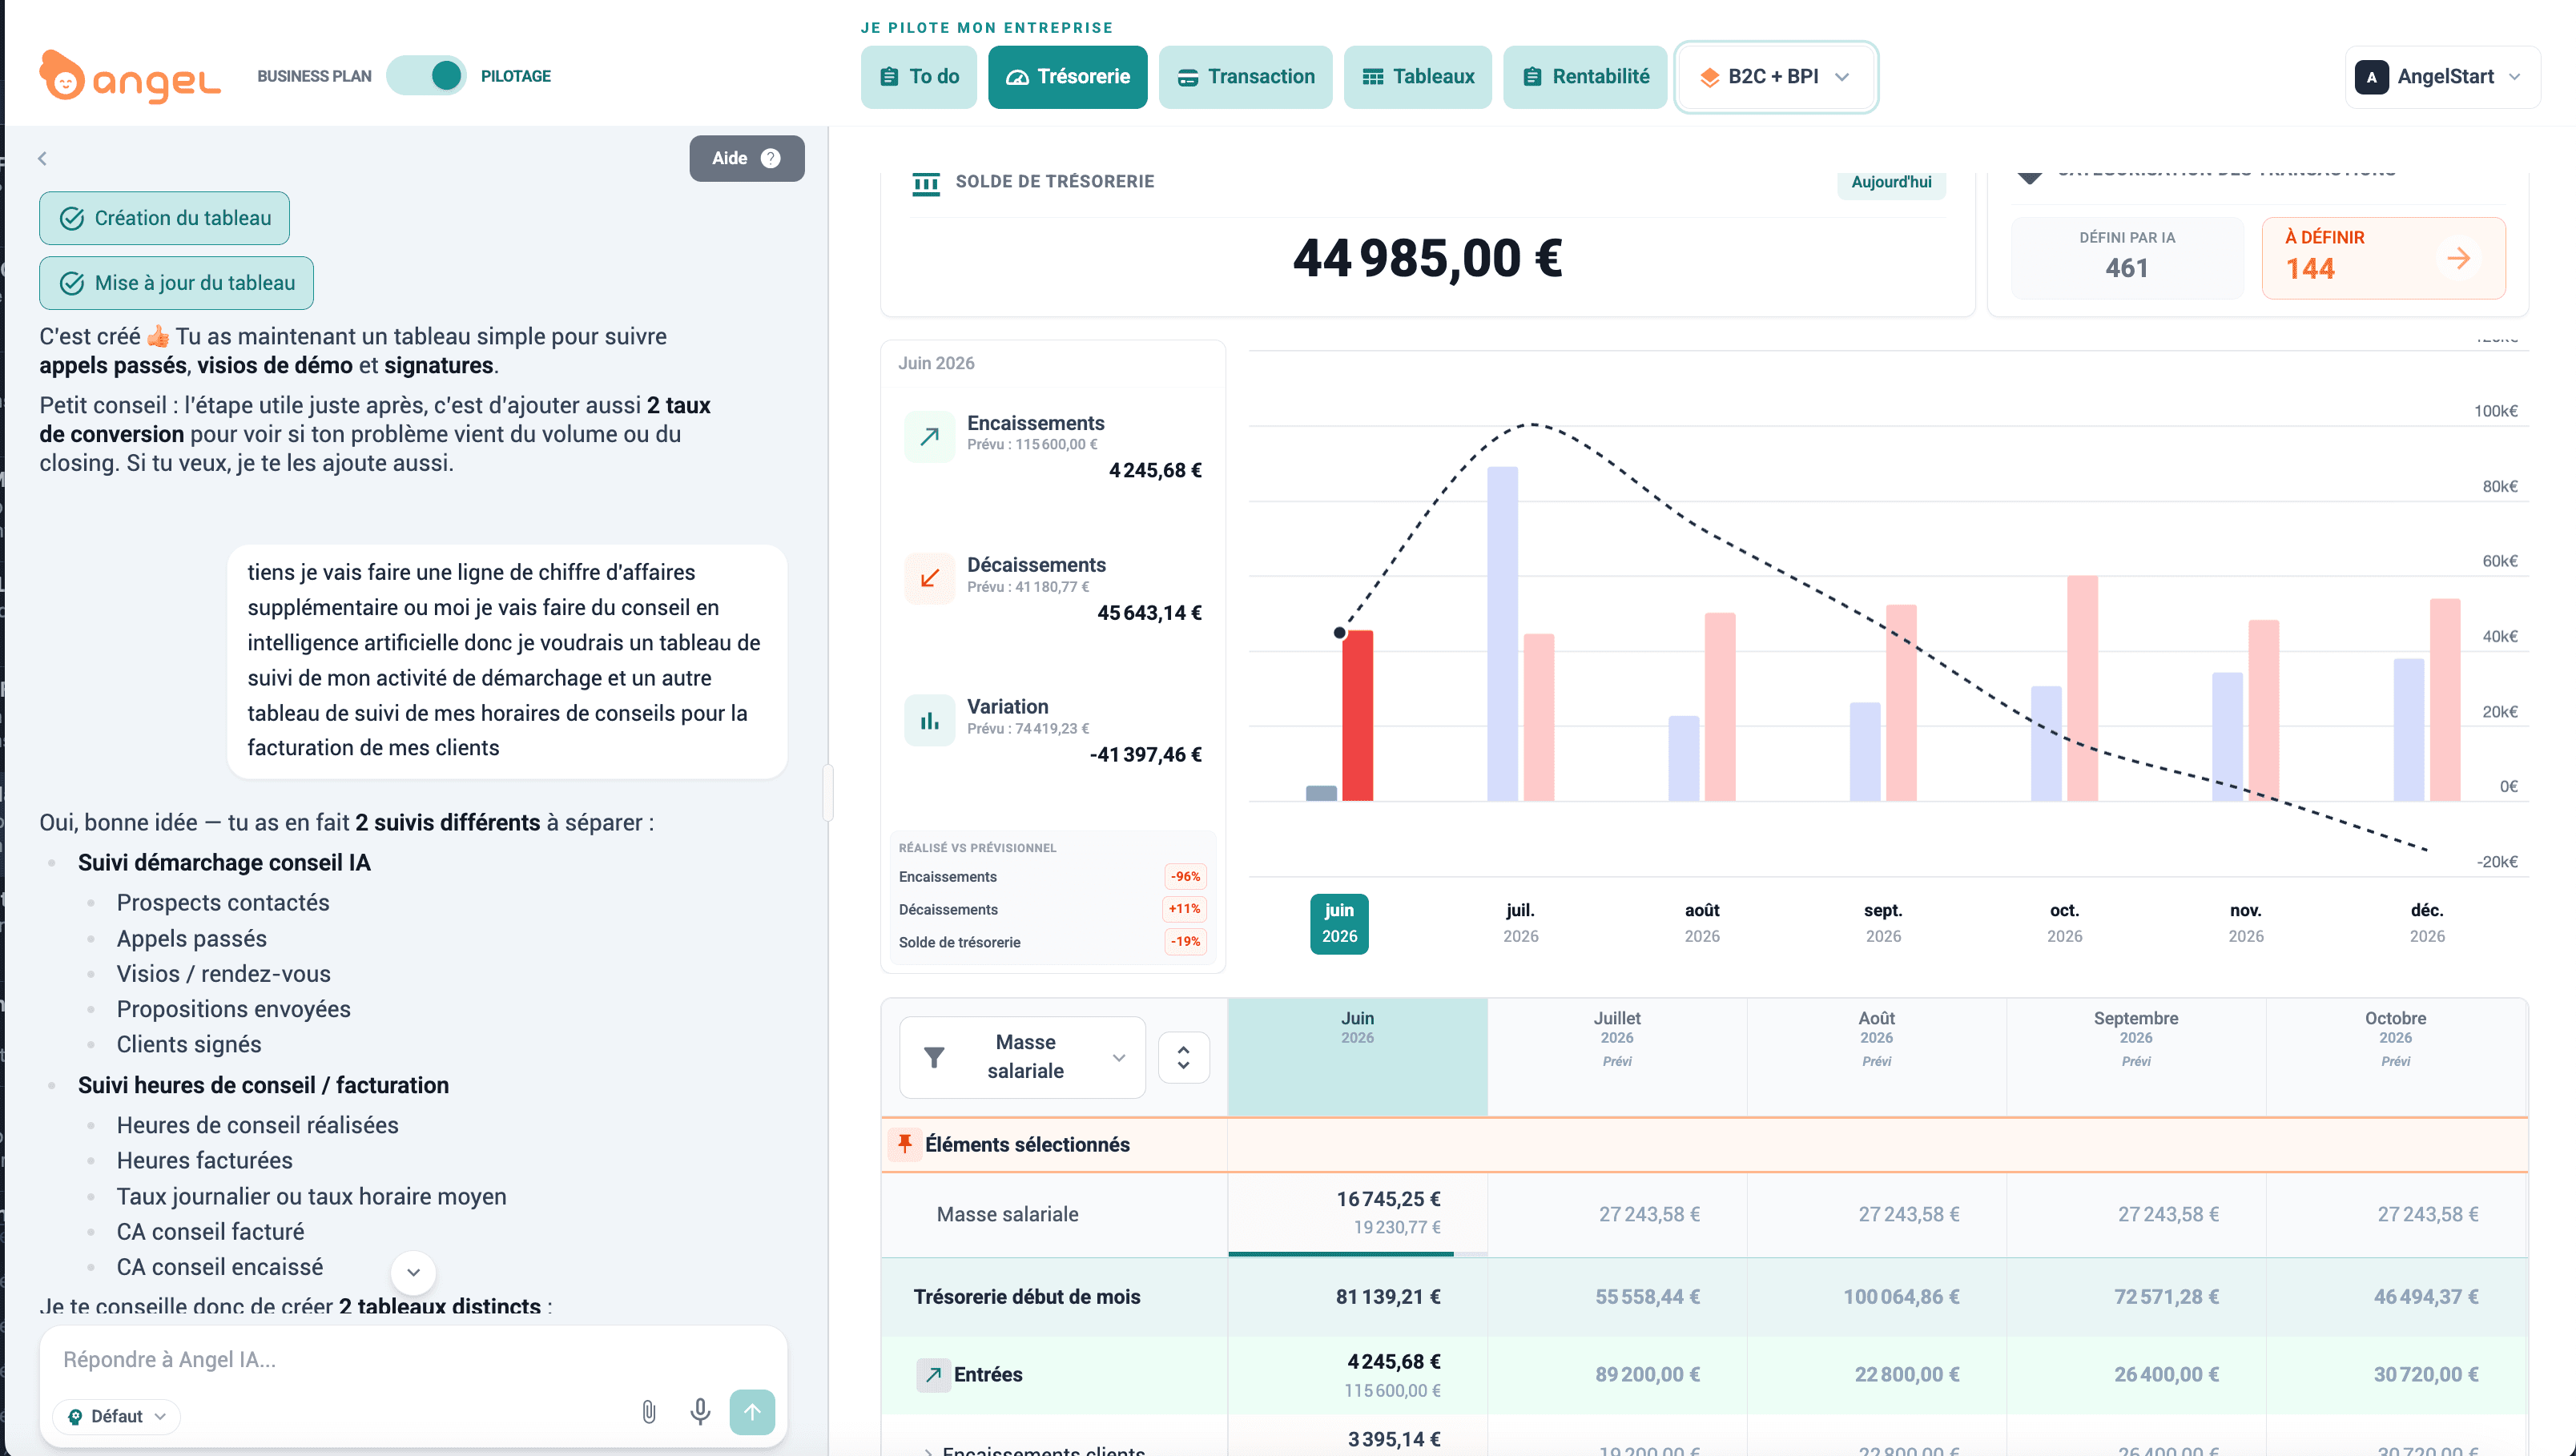Open the filter funnel icon near Masse salariale
Viewport: 2576px width, 1456px height.
934,1057
